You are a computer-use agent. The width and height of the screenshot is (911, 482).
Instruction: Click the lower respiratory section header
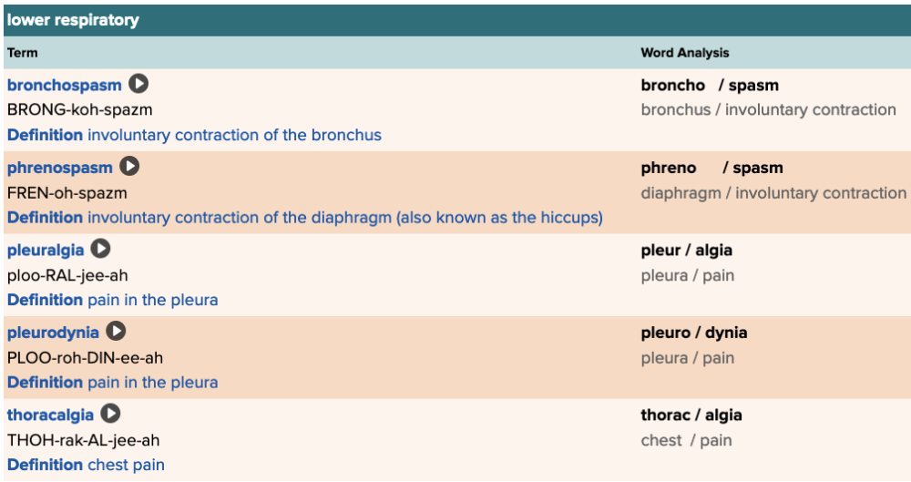73,19
